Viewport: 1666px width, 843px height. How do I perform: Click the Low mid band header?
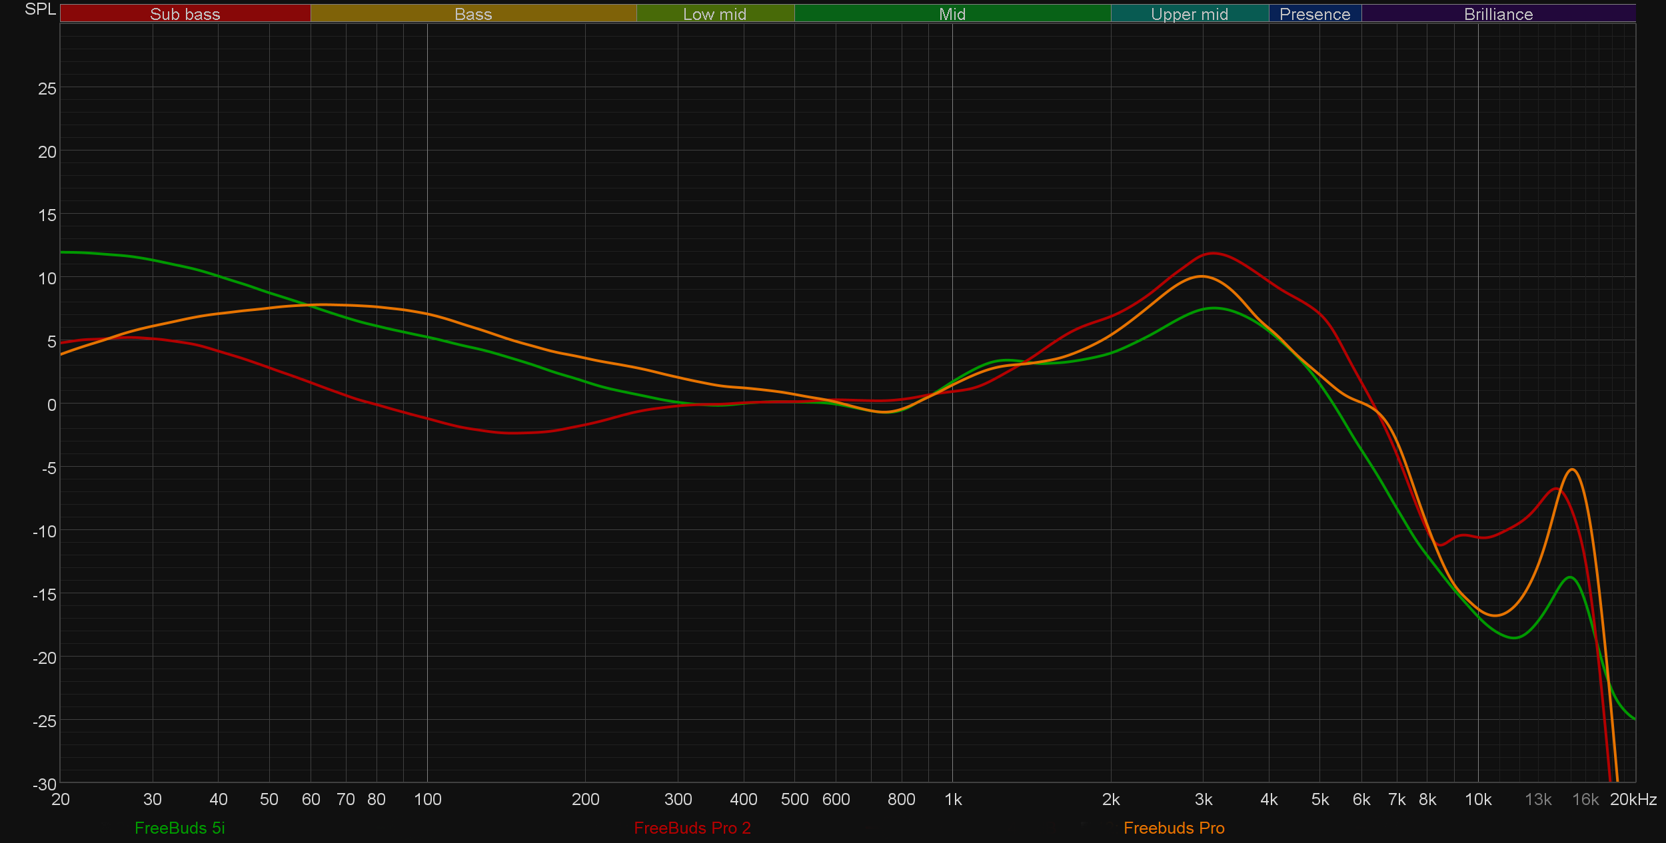tap(714, 14)
